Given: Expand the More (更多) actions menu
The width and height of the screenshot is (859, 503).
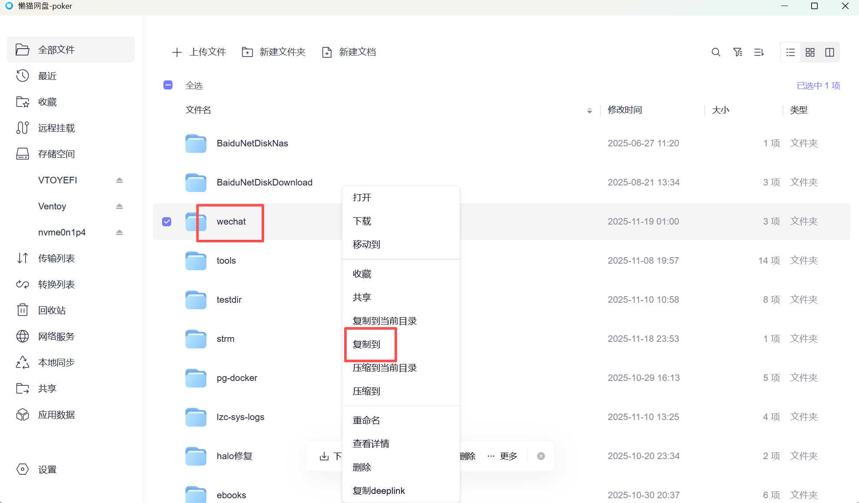Looking at the screenshot, I should pos(502,456).
